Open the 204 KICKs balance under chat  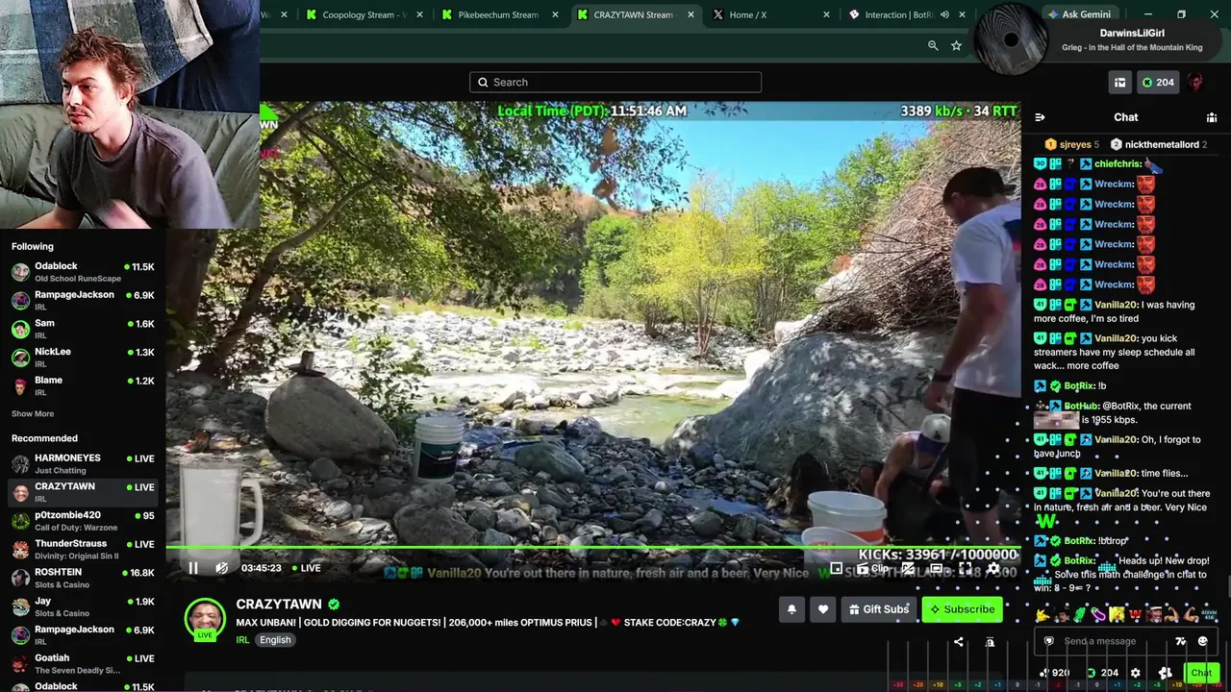1102,673
